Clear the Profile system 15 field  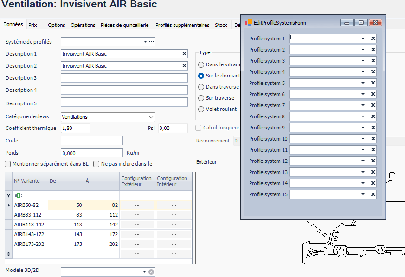pos(373,194)
